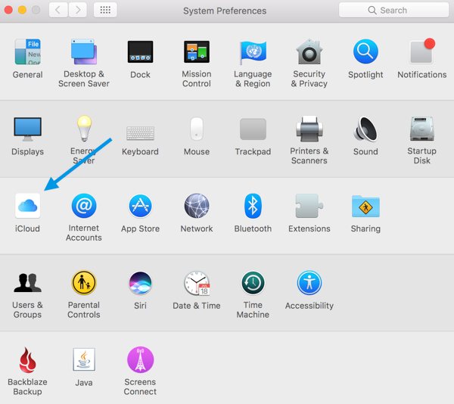Close the System Preferences window
454x404 pixels.
[8, 10]
